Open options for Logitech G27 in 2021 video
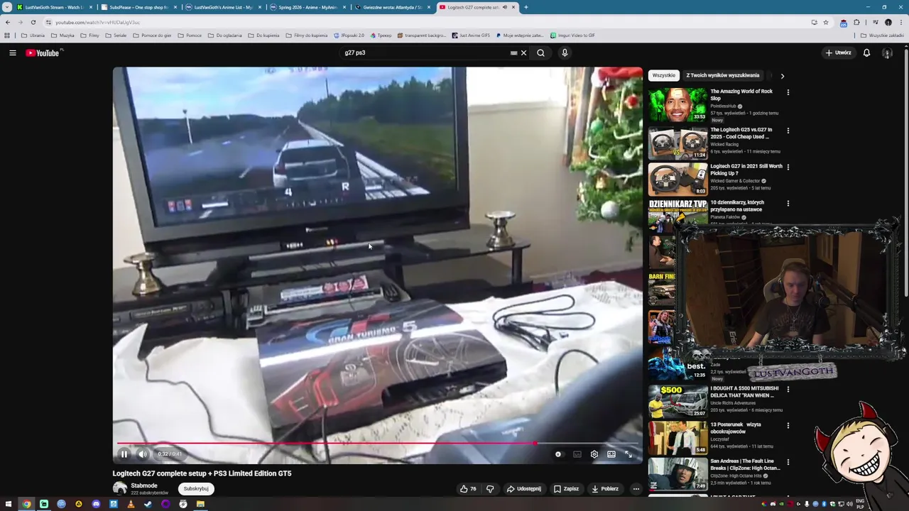909x511 pixels. [788, 167]
